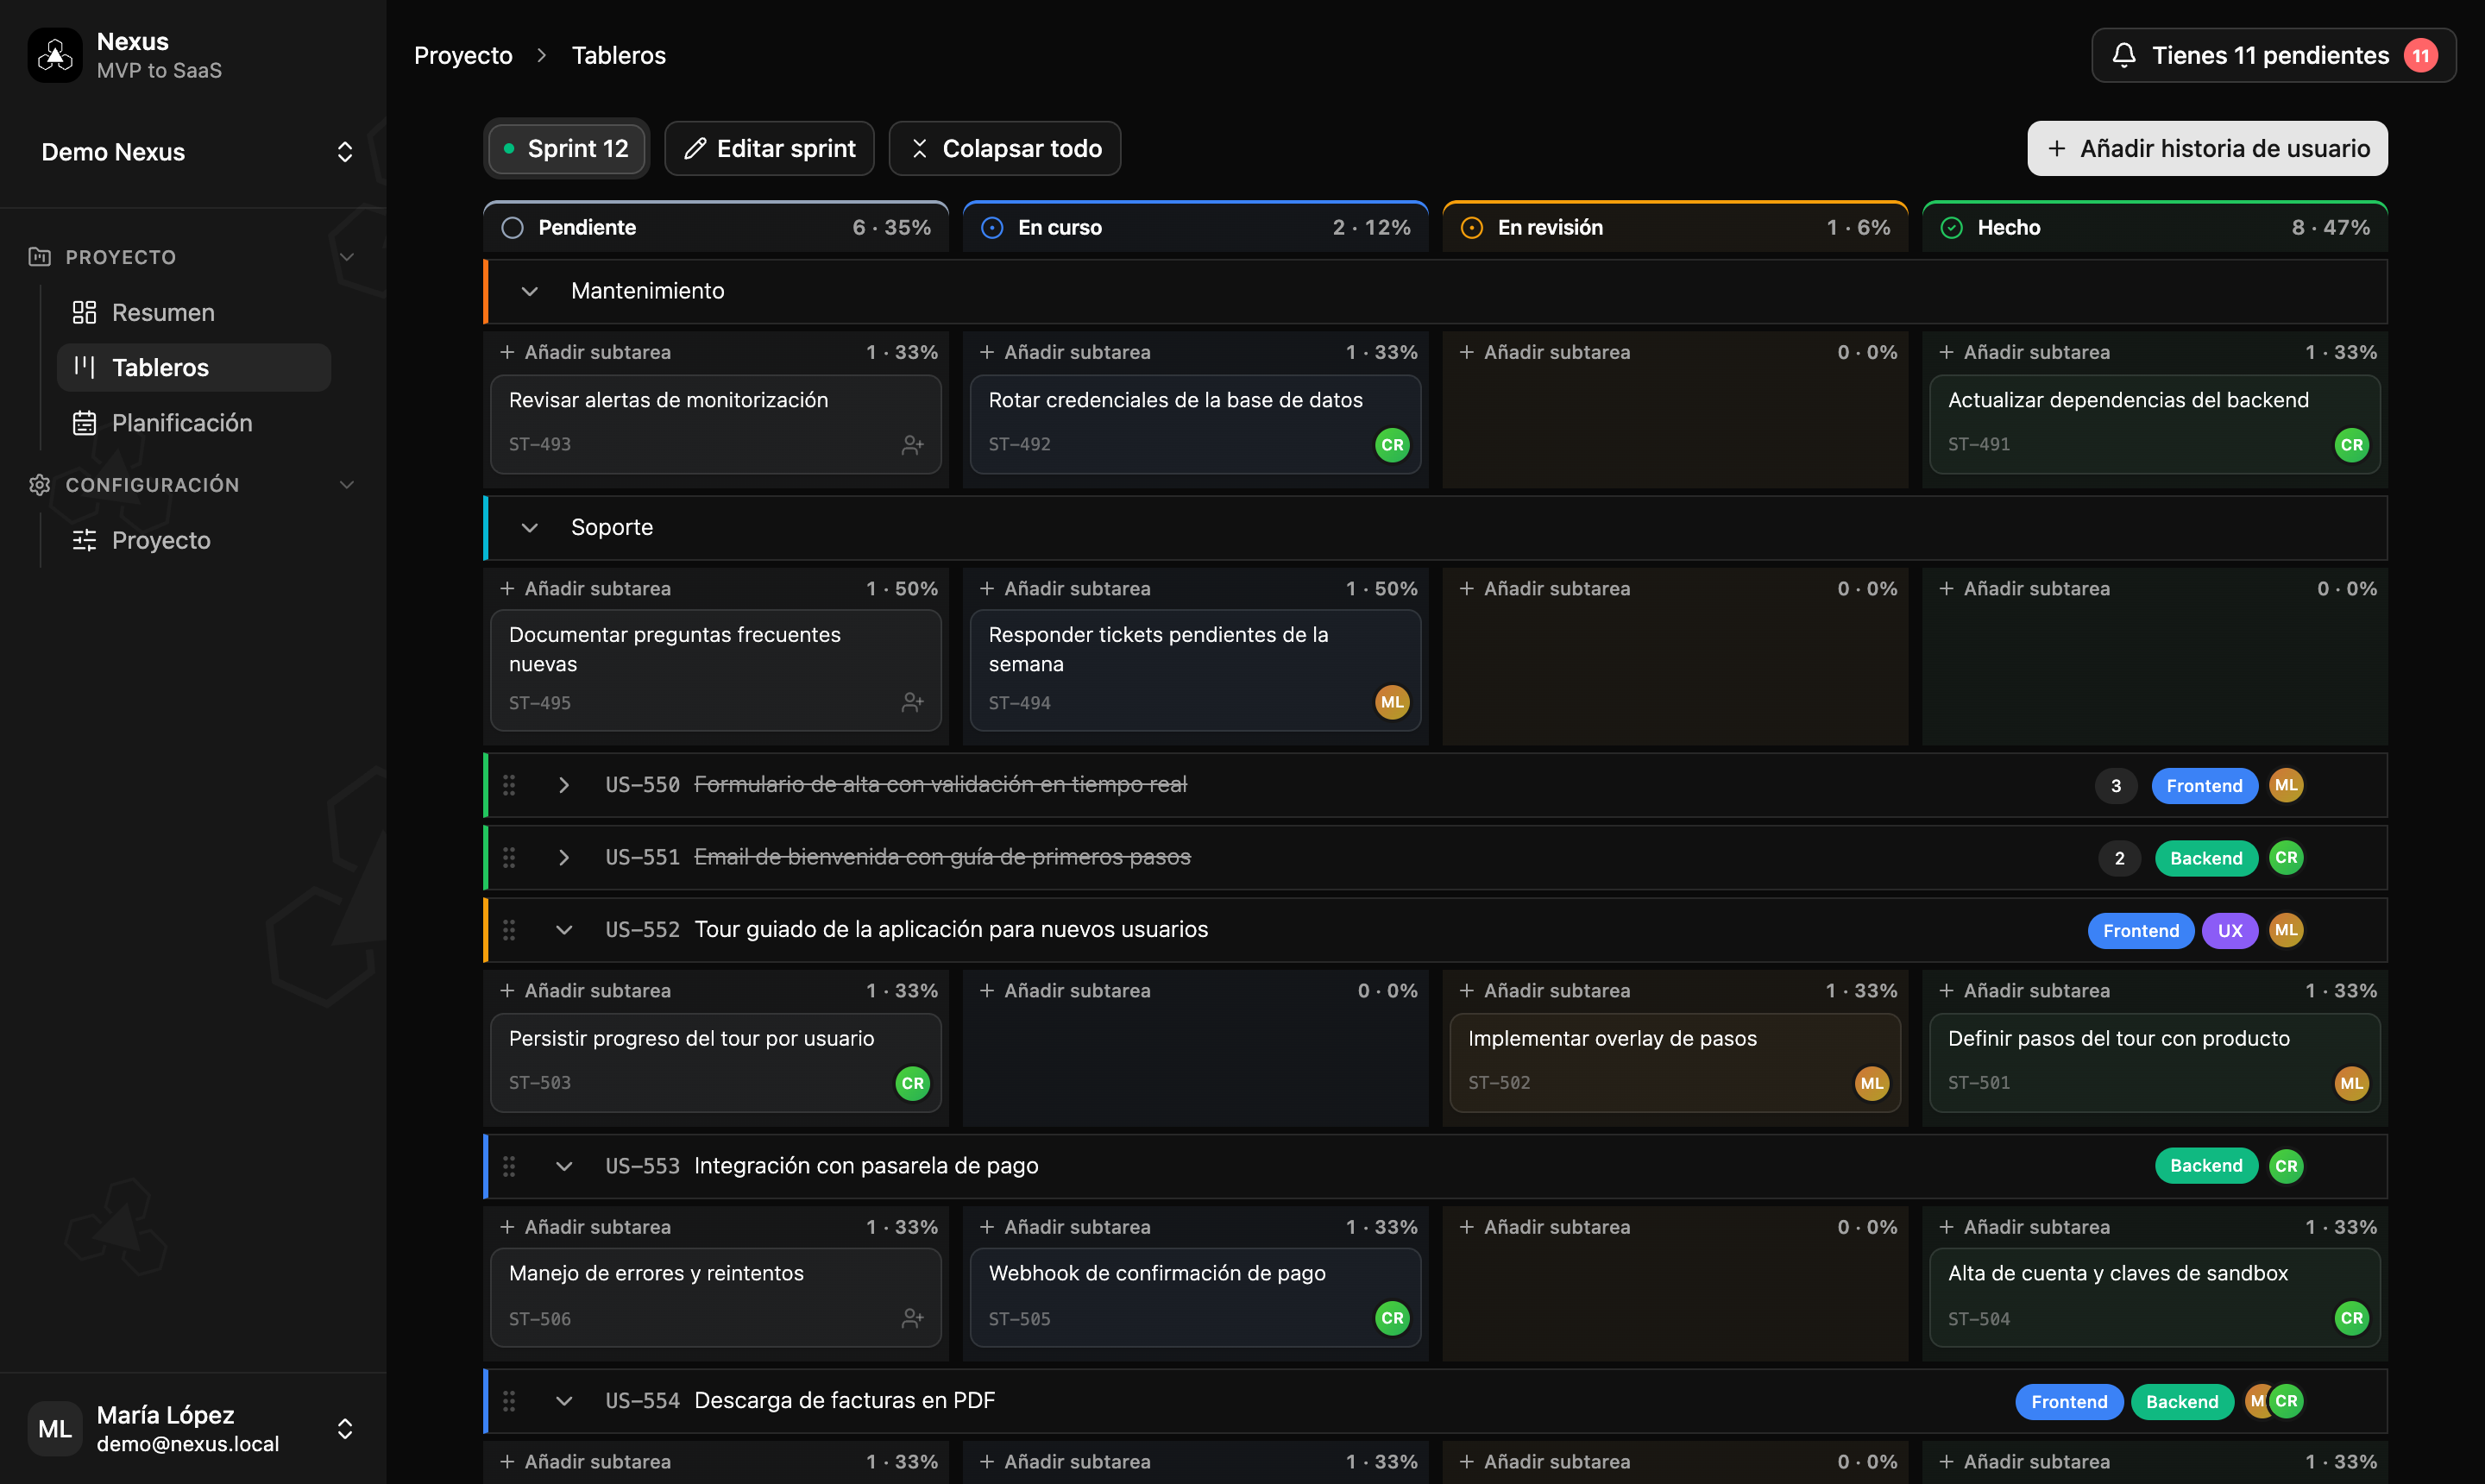Viewport: 2485px width, 1484px height.
Task: Click CR avatar on US-551 row
Action: point(2286,858)
